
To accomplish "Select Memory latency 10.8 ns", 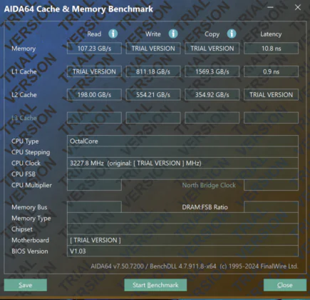I will pyautogui.click(x=271, y=49).
